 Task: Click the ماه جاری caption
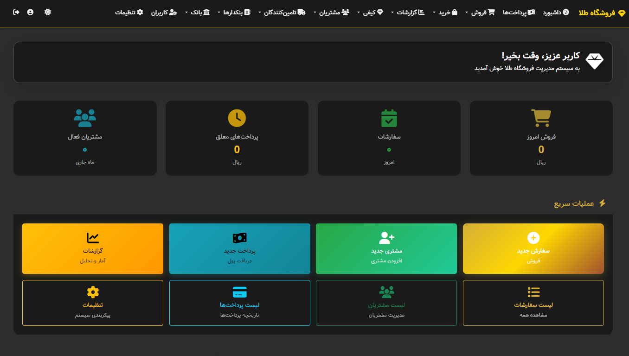[85, 162]
